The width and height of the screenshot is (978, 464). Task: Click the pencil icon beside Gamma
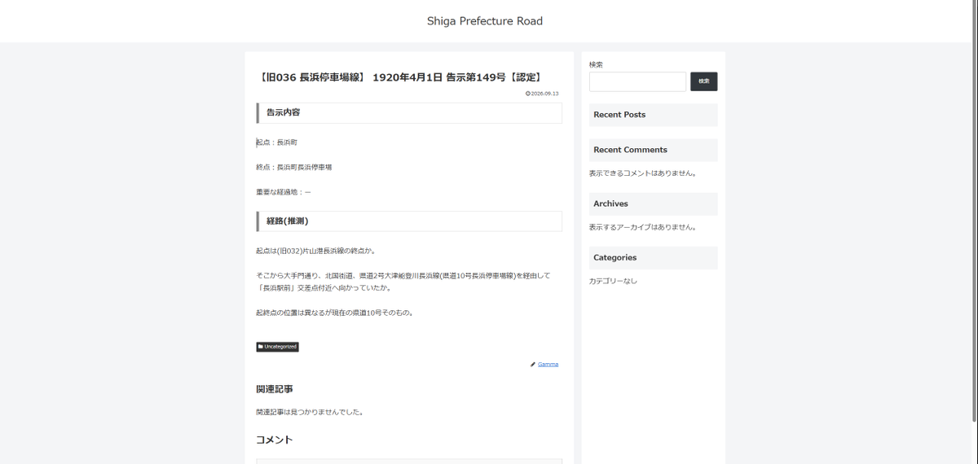[533, 364]
